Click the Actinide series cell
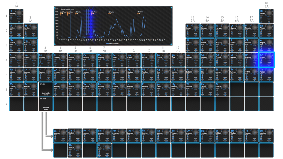The image size is (283, 159). 46,104
